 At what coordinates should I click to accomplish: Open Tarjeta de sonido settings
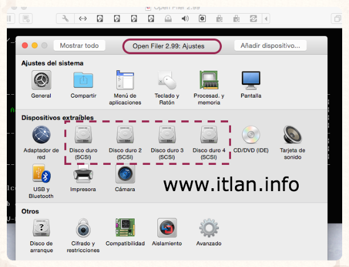tap(293, 135)
